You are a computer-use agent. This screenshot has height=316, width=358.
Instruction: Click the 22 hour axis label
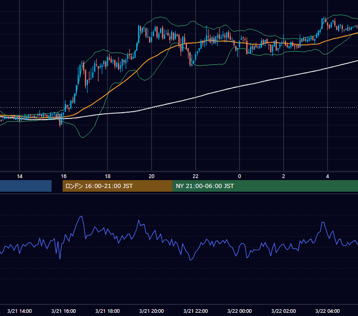195,176
